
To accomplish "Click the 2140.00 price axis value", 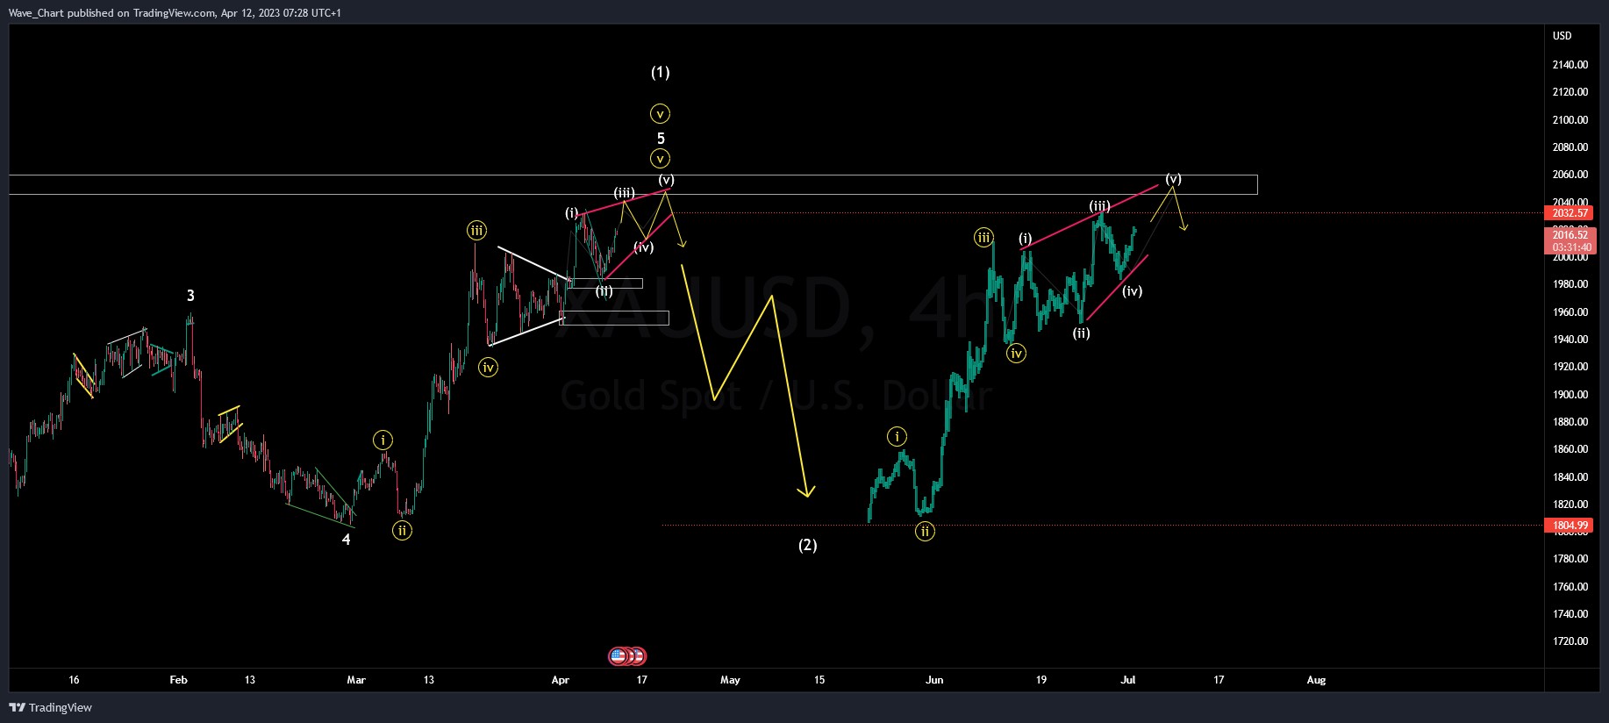I will pos(1570,65).
